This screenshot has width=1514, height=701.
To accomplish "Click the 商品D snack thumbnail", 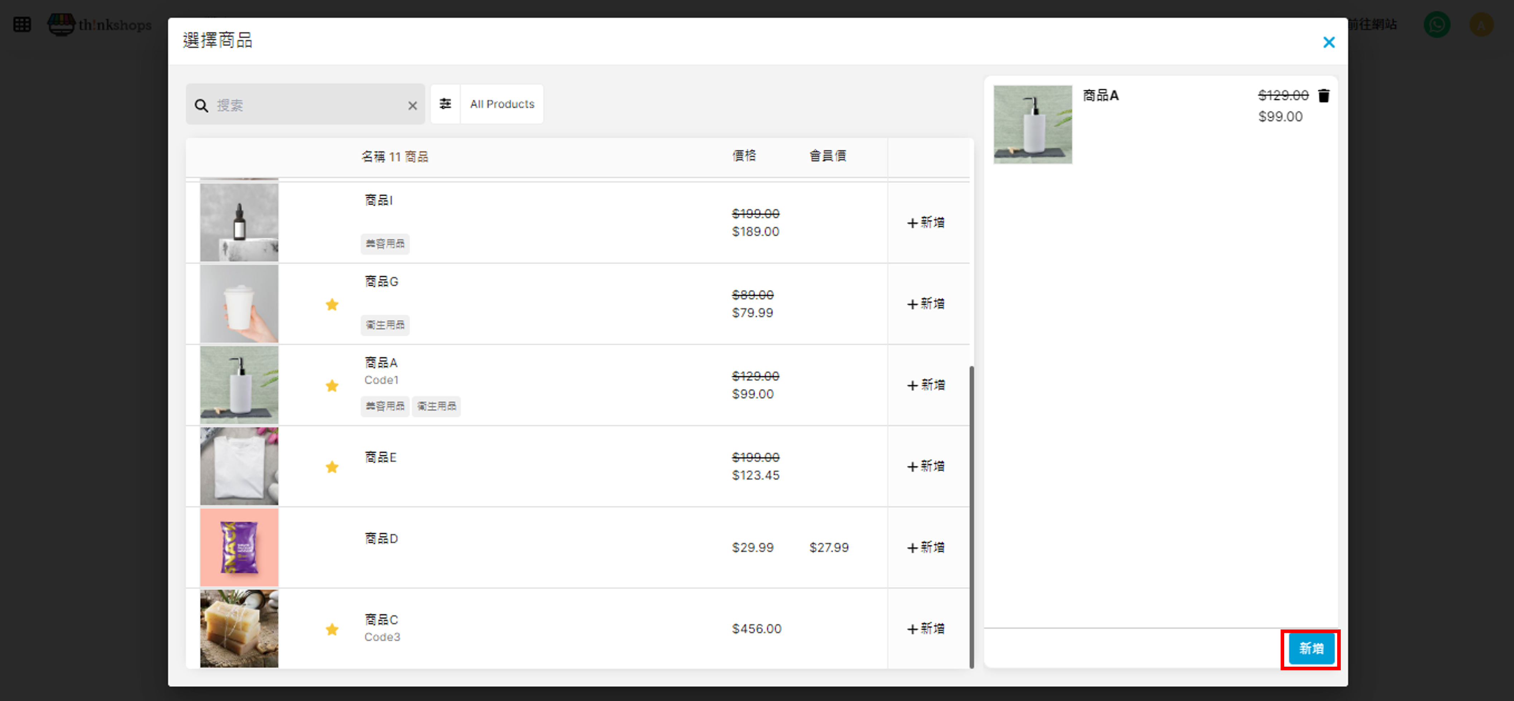I will tap(239, 547).
